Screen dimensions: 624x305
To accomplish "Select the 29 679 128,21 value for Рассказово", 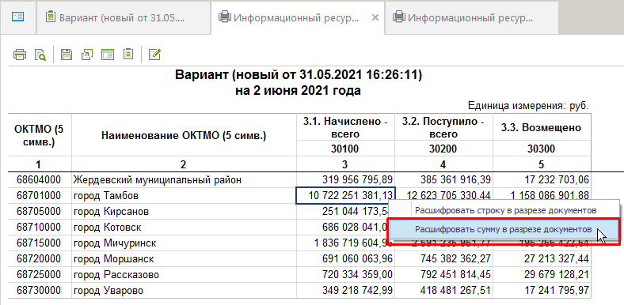I will 541,275.
